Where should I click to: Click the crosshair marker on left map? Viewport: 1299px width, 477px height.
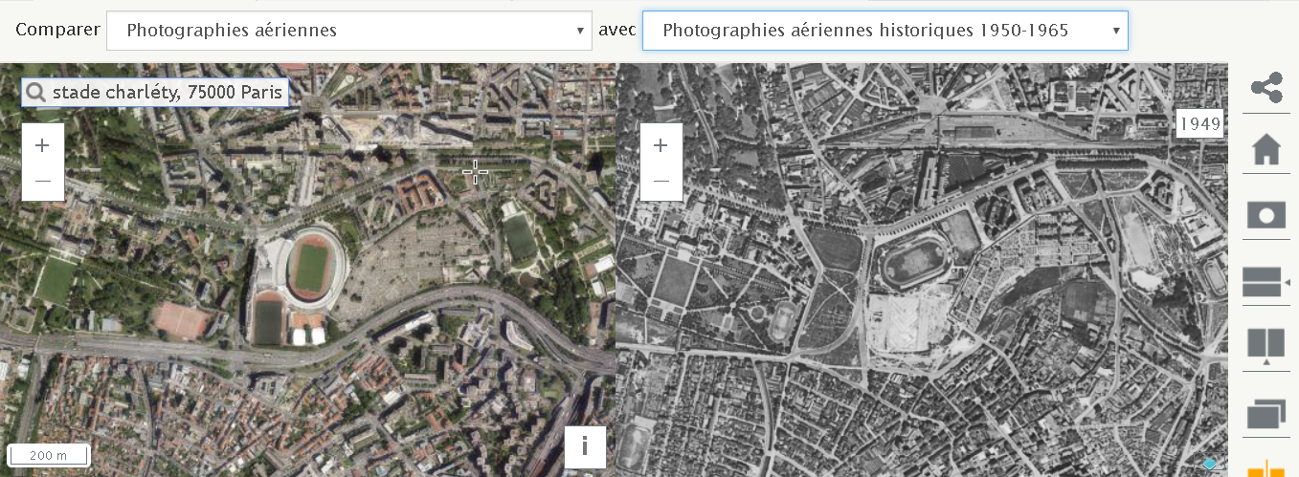(x=475, y=172)
